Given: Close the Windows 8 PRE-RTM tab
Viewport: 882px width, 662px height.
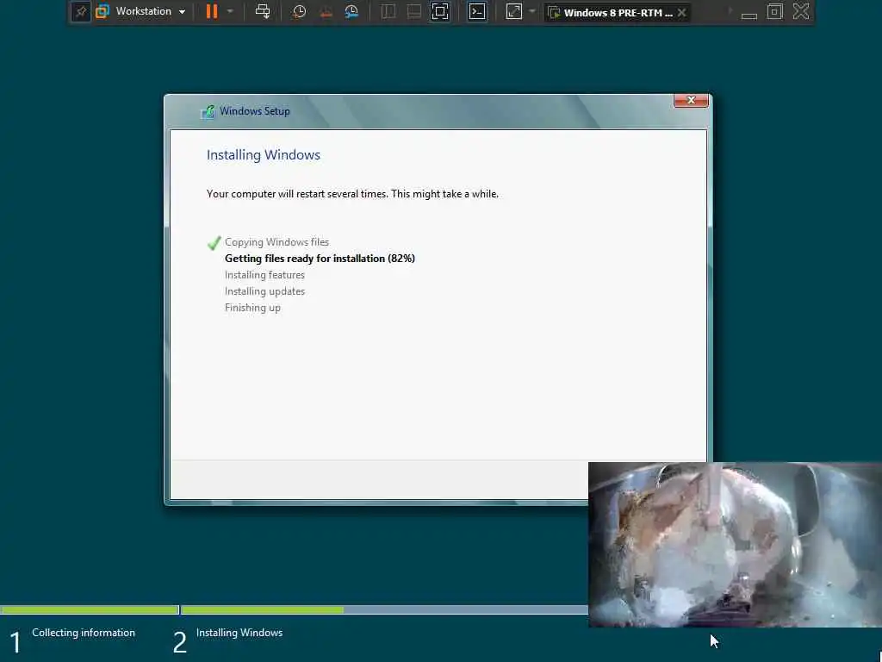Looking at the screenshot, I should 682,12.
